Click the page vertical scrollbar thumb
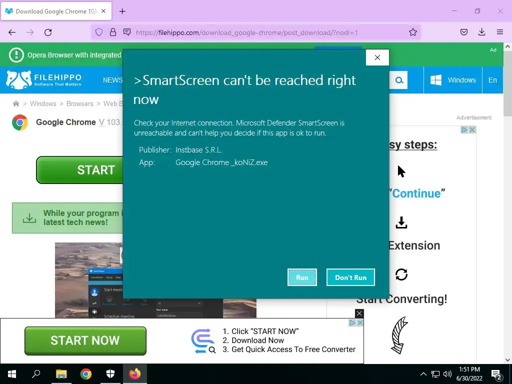 (x=507, y=84)
